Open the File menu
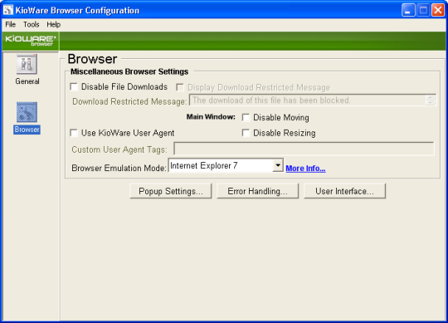The height and width of the screenshot is (323, 448). tap(11, 25)
